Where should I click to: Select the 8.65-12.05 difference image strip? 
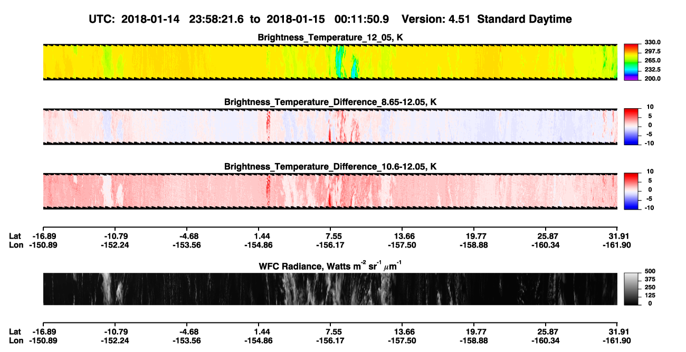tap(330, 127)
